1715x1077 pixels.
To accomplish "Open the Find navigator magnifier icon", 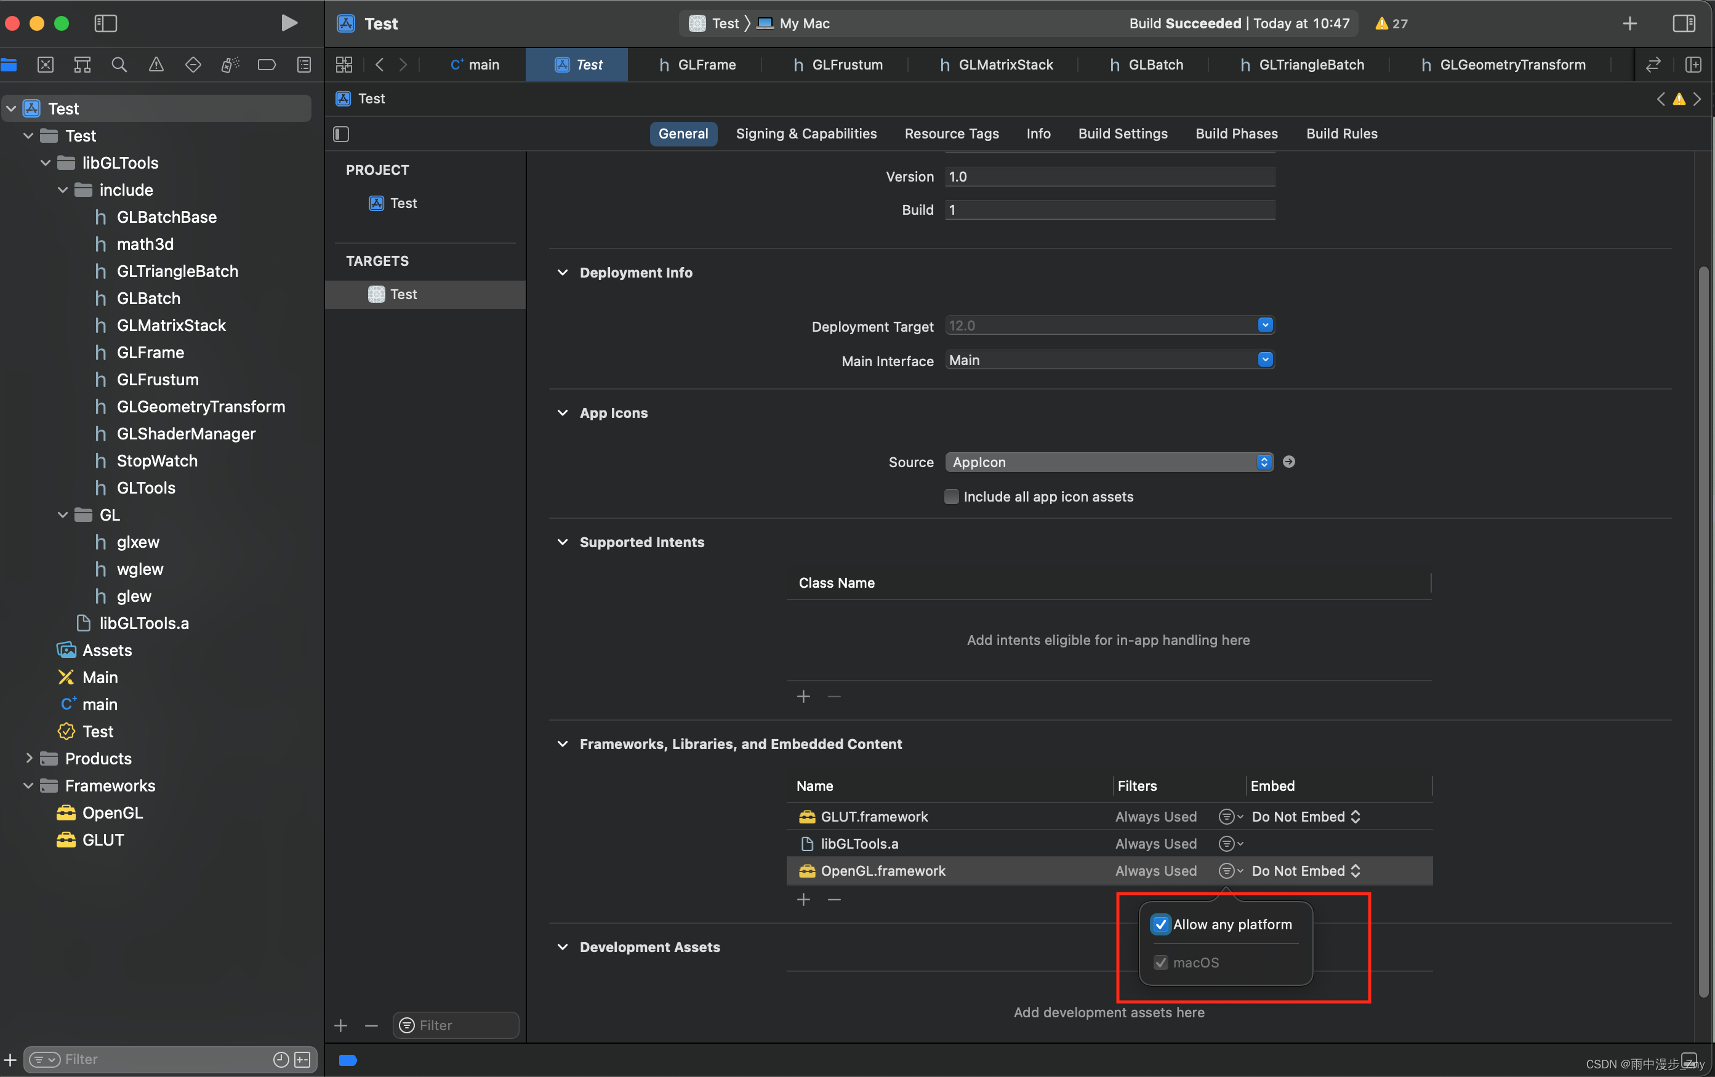I will (x=119, y=65).
